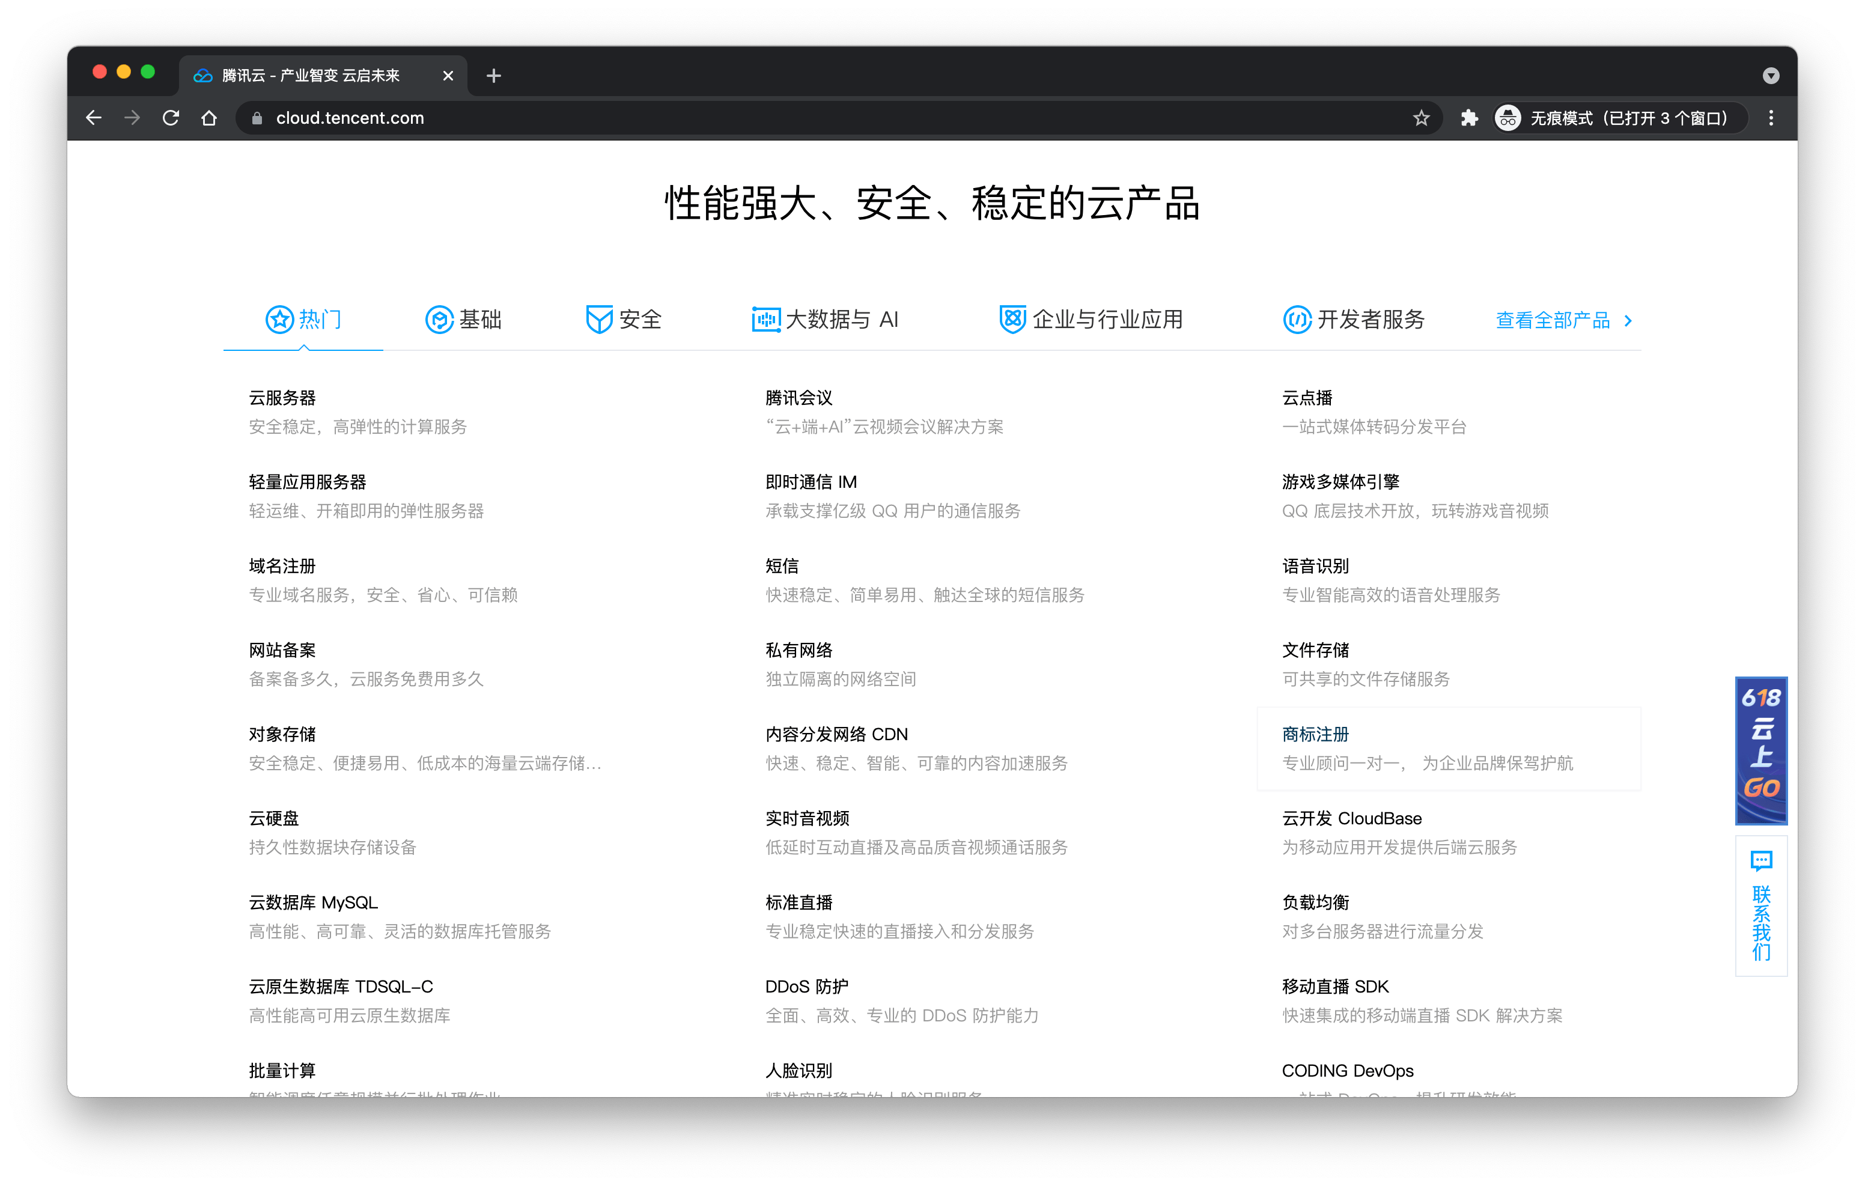Screen dimensions: 1865x1186
Task: Click the 联系我们 chat icon
Action: point(1760,860)
